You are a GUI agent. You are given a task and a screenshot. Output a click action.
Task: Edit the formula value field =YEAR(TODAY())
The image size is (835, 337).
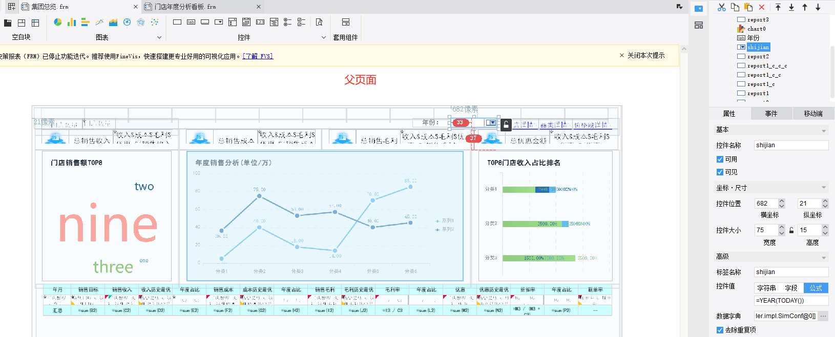(x=791, y=301)
